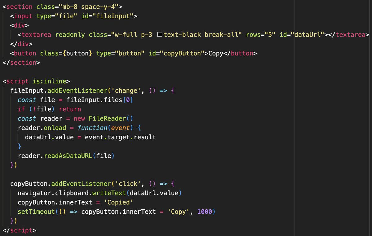Select the type="file" attribute
This screenshot has height=236, width=372.
coord(57,16)
